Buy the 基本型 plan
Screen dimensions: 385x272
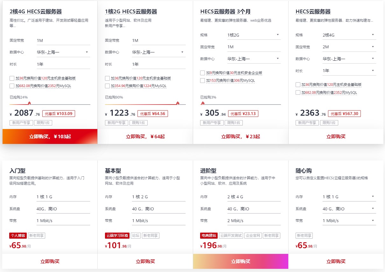click(x=145, y=262)
